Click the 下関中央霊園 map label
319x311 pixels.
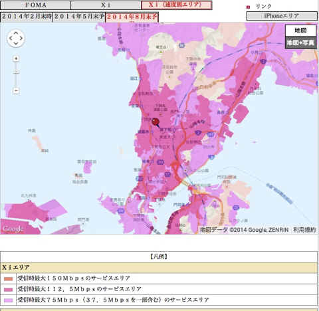pyautogui.click(x=193, y=61)
